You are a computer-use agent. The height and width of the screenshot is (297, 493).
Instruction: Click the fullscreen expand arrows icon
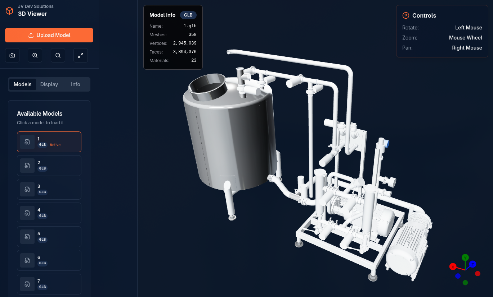81,55
